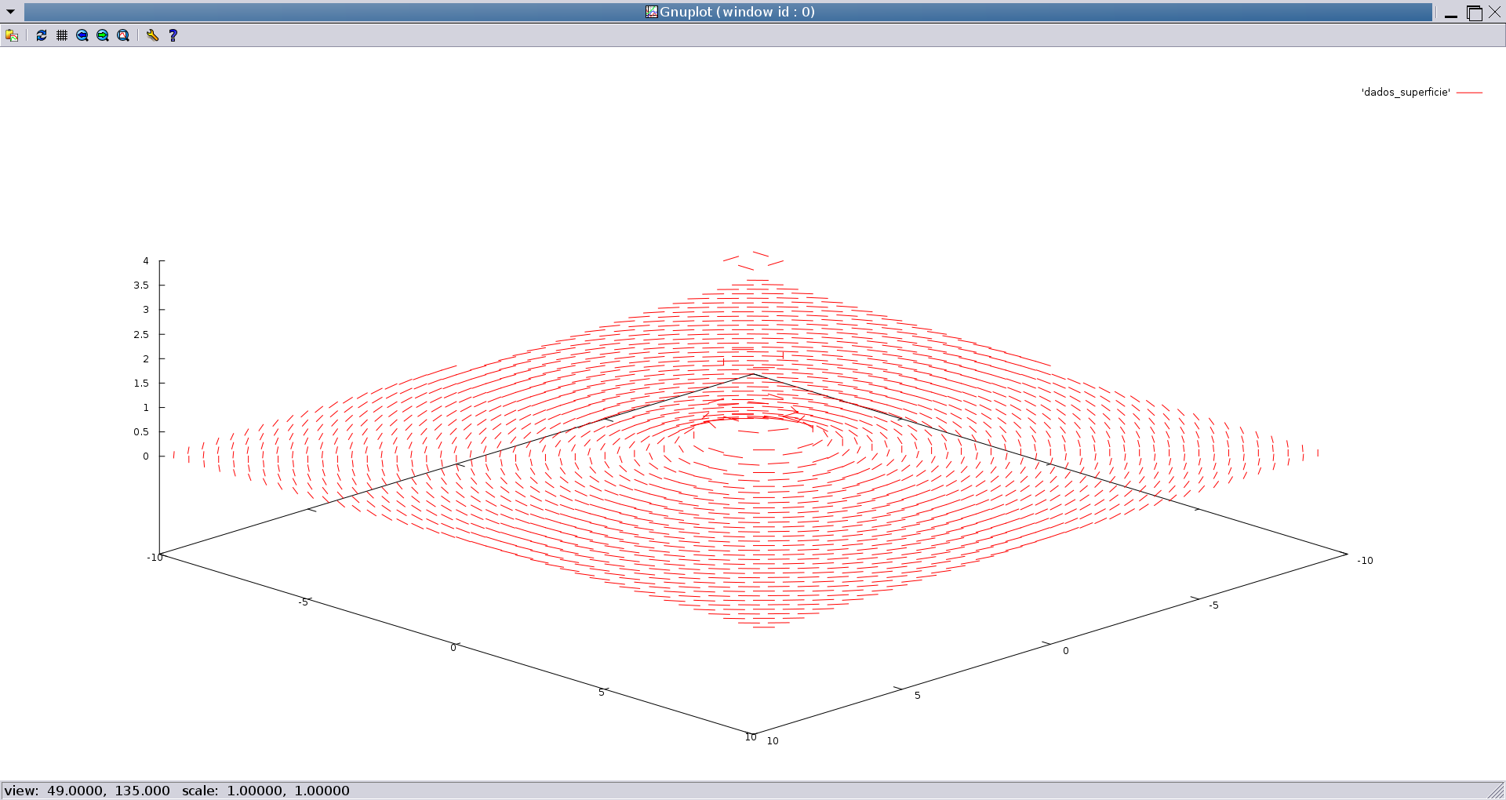Open the help question mark icon
The image size is (1506, 800).
coord(173,35)
